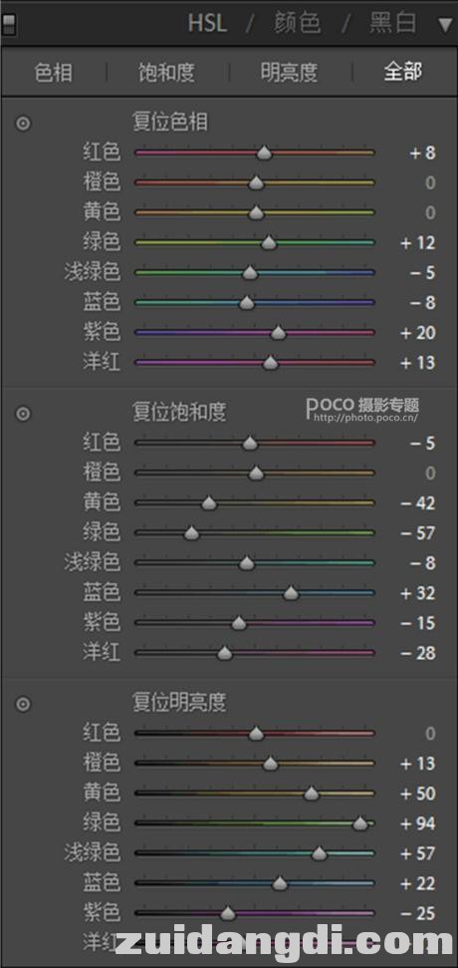Viewport: 458px width, 968px height.
Task: Click the 红色 hue slider handle
Action: [x=264, y=153]
